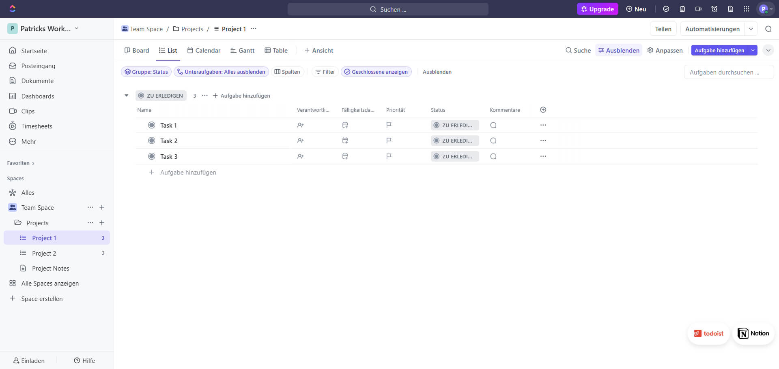Screen dimensions: 779x369
Task: Switch to the Calendar view tab
Action: coord(204,50)
